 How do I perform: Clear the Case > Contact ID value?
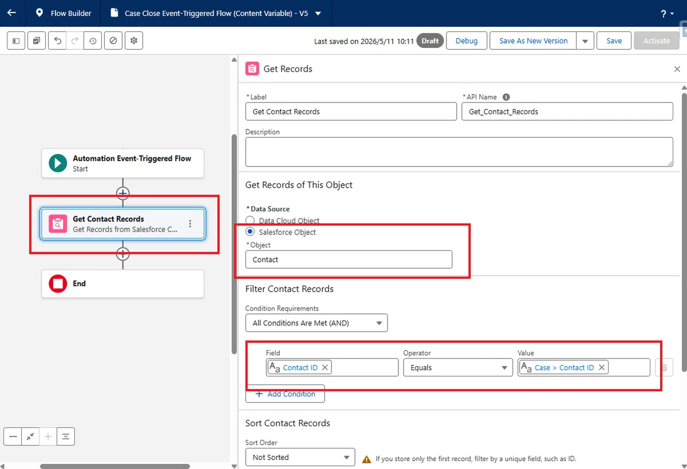click(x=602, y=368)
